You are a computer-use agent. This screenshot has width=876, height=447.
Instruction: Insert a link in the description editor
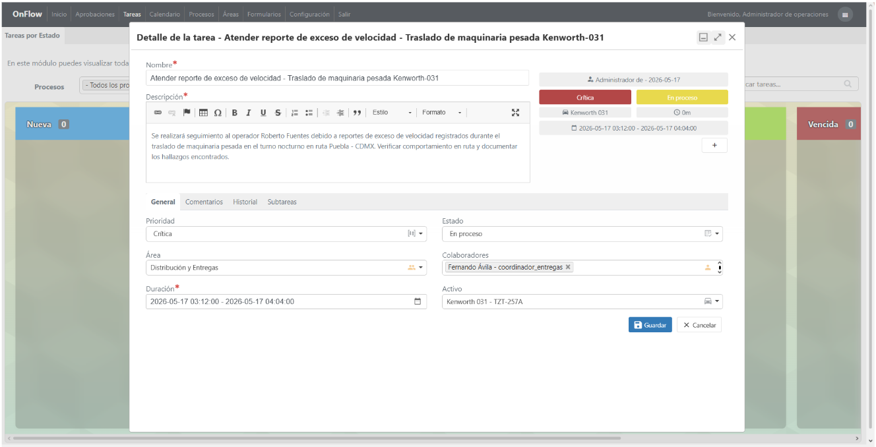click(158, 113)
